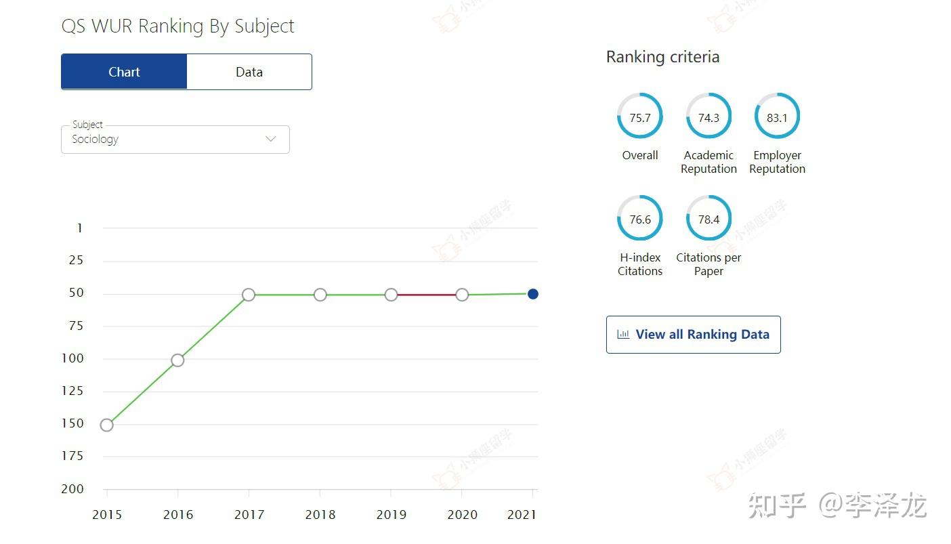Image resolution: width=951 pixels, height=544 pixels.
Task: Select the 2015 data point on chart
Action: (x=106, y=425)
